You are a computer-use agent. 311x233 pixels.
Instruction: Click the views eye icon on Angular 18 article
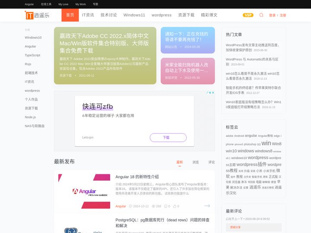click(153, 206)
